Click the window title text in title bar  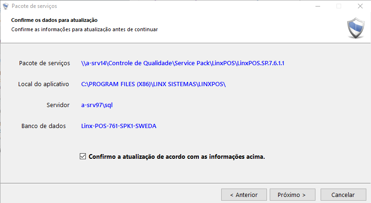[35, 7]
